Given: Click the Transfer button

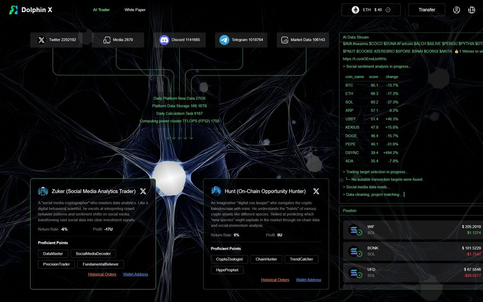Looking at the screenshot, I should coord(427,10).
